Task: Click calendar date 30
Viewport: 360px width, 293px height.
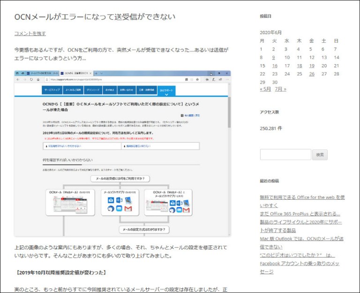Action: [275, 82]
